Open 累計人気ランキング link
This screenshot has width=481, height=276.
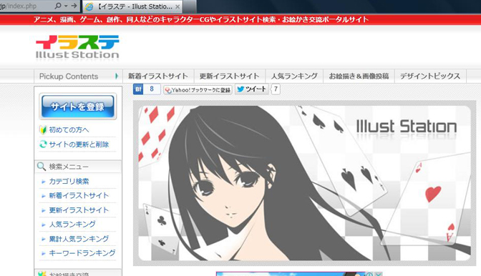[79, 239]
